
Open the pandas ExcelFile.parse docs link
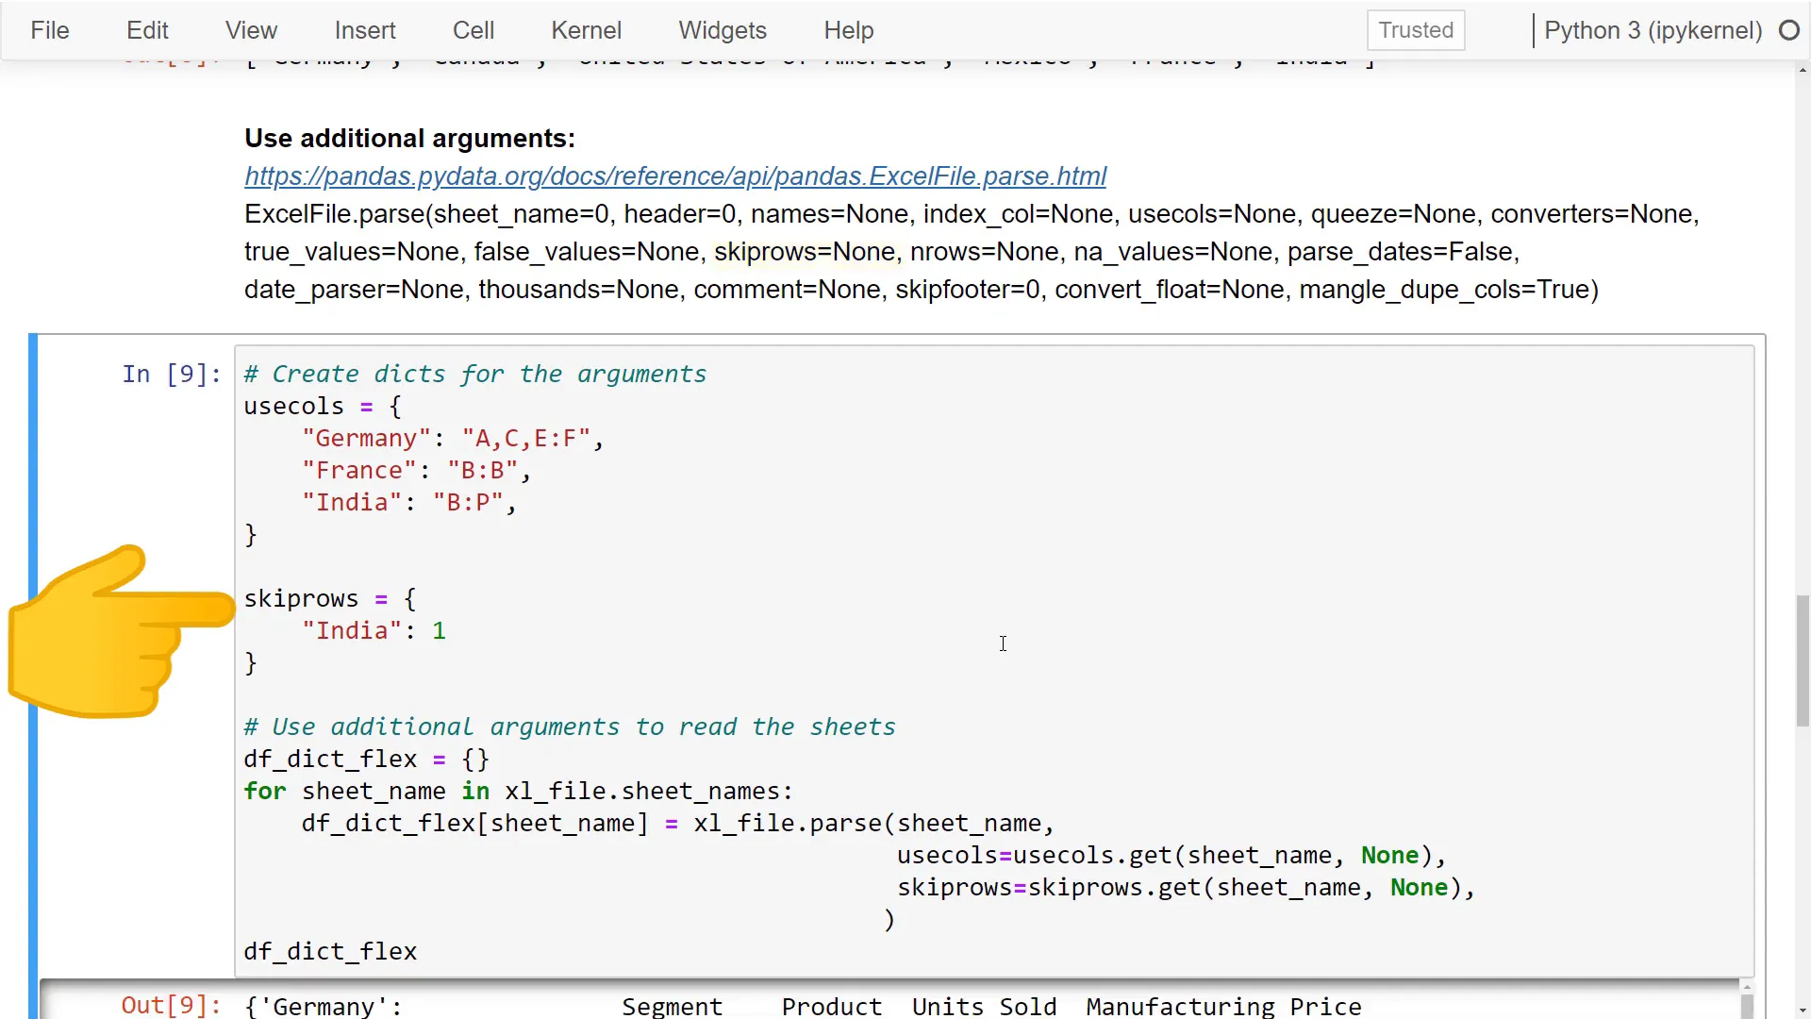pyautogui.click(x=674, y=176)
